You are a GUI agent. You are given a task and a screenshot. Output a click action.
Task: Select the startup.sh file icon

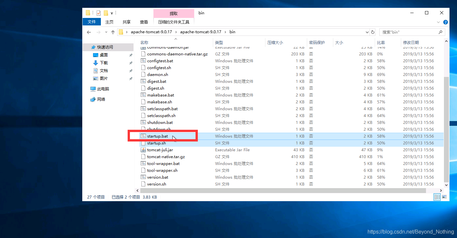click(143, 143)
